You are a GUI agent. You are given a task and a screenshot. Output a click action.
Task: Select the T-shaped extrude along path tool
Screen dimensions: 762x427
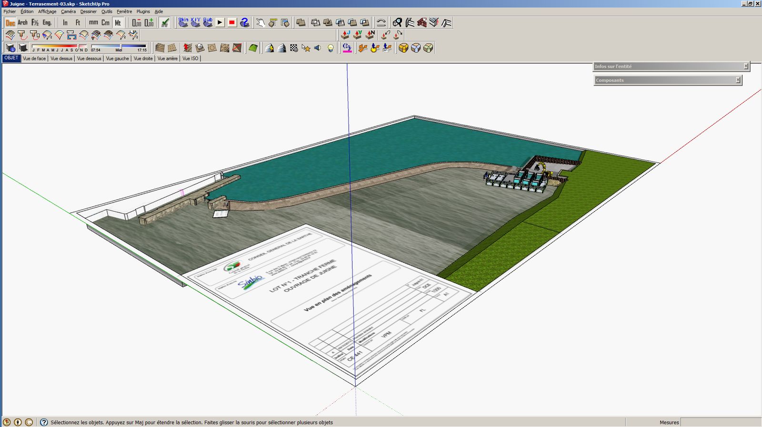pos(22,35)
